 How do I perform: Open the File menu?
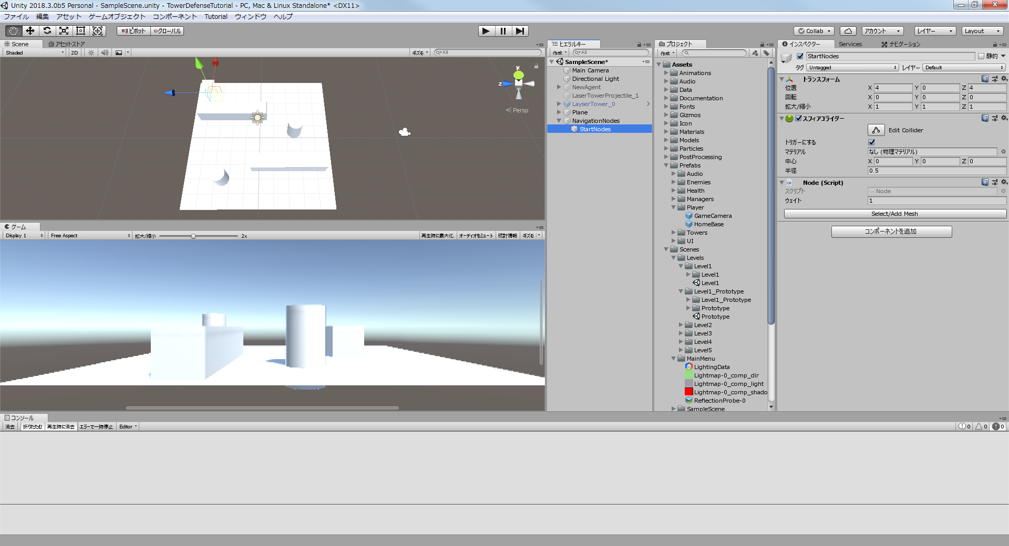[x=16, y=17]
